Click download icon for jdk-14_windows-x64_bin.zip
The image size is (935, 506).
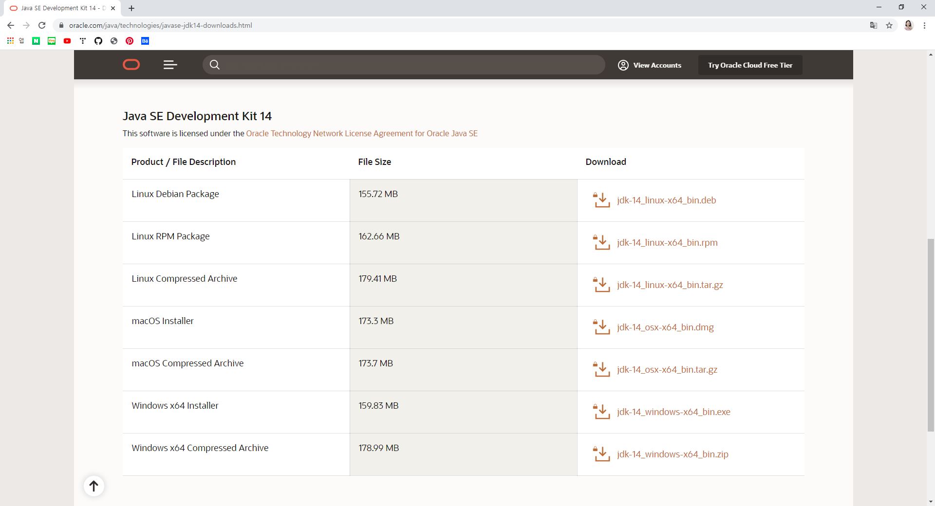click(x=601, y=454)
